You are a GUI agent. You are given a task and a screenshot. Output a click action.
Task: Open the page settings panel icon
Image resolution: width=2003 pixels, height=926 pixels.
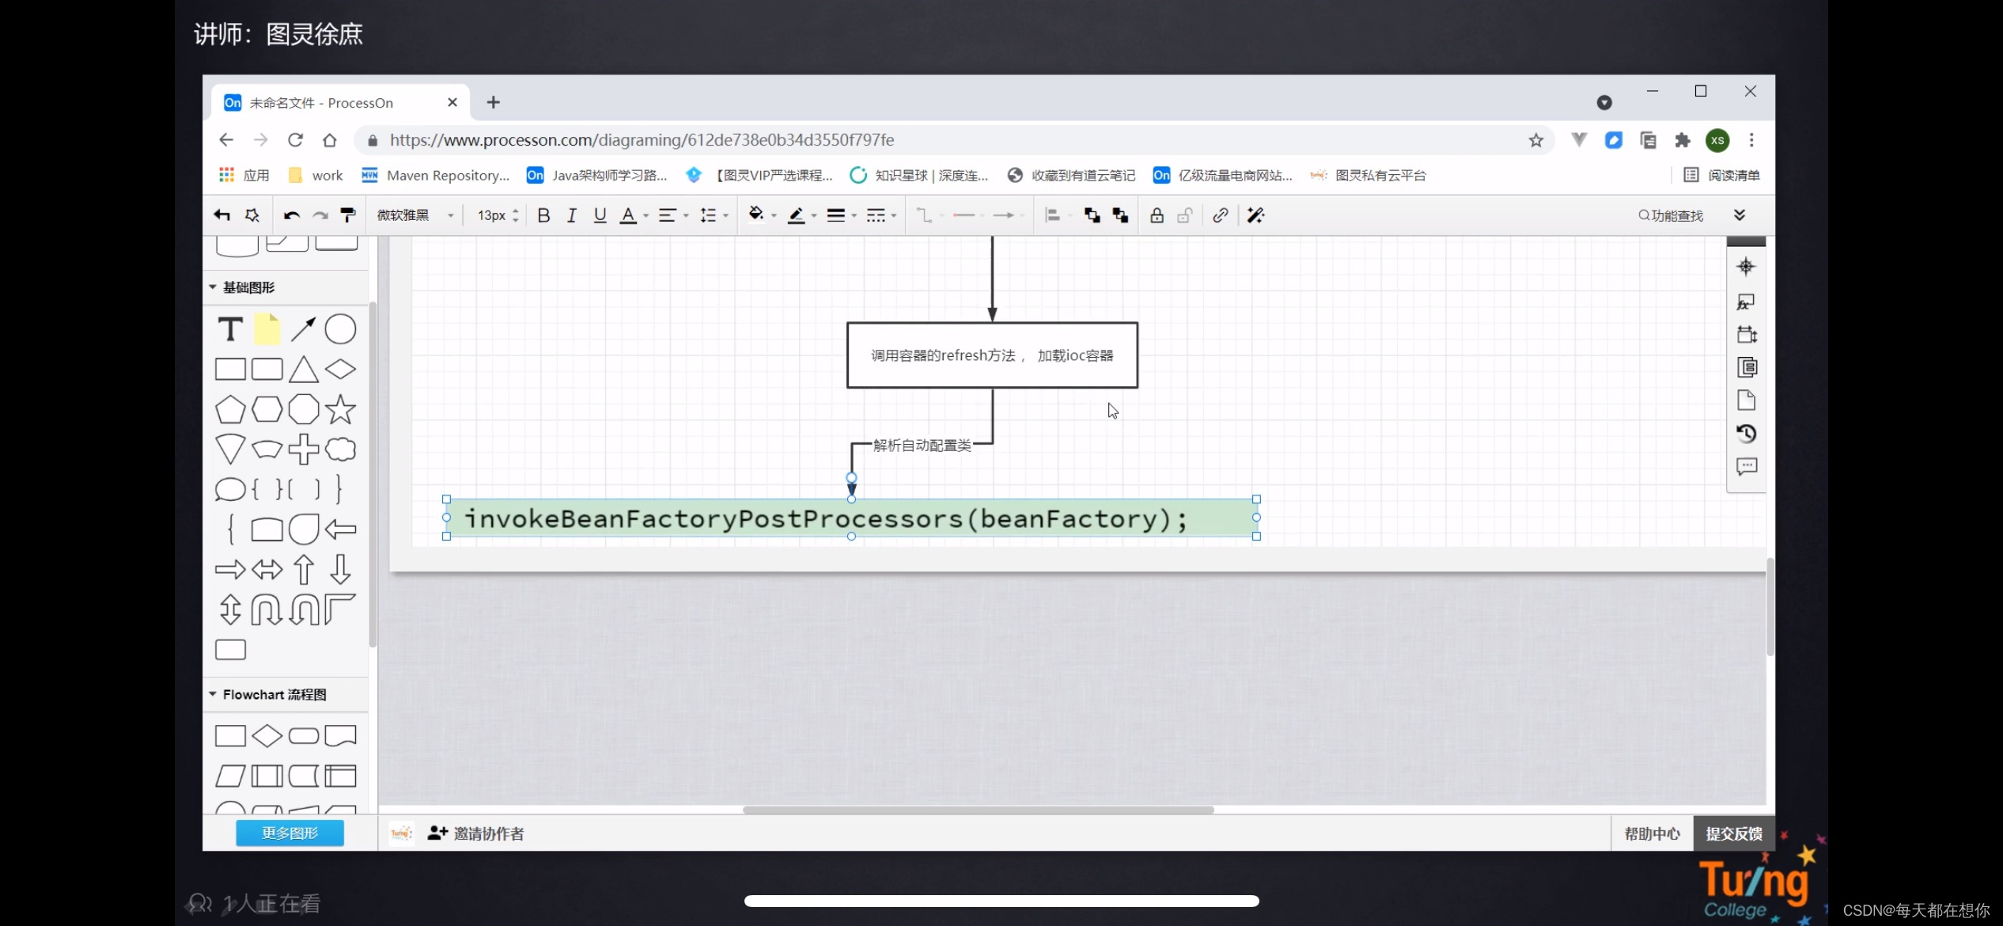1746,400
